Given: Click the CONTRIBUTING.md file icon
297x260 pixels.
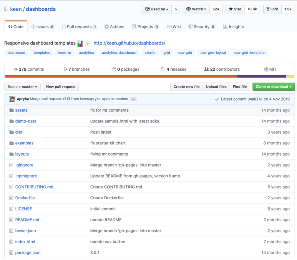Looking at the screenshot, I should [x=12, y=187].
